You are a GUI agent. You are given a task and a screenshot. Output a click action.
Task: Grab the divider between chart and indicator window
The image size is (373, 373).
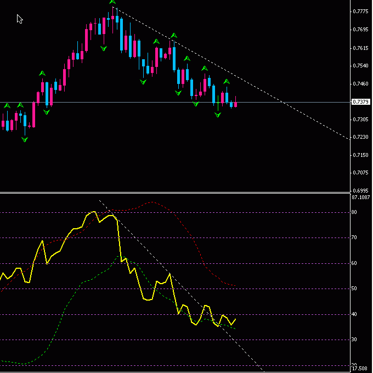pos(176,193)
